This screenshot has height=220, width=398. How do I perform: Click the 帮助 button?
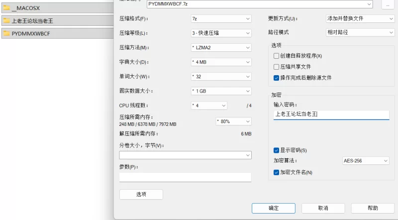point(373,209)
